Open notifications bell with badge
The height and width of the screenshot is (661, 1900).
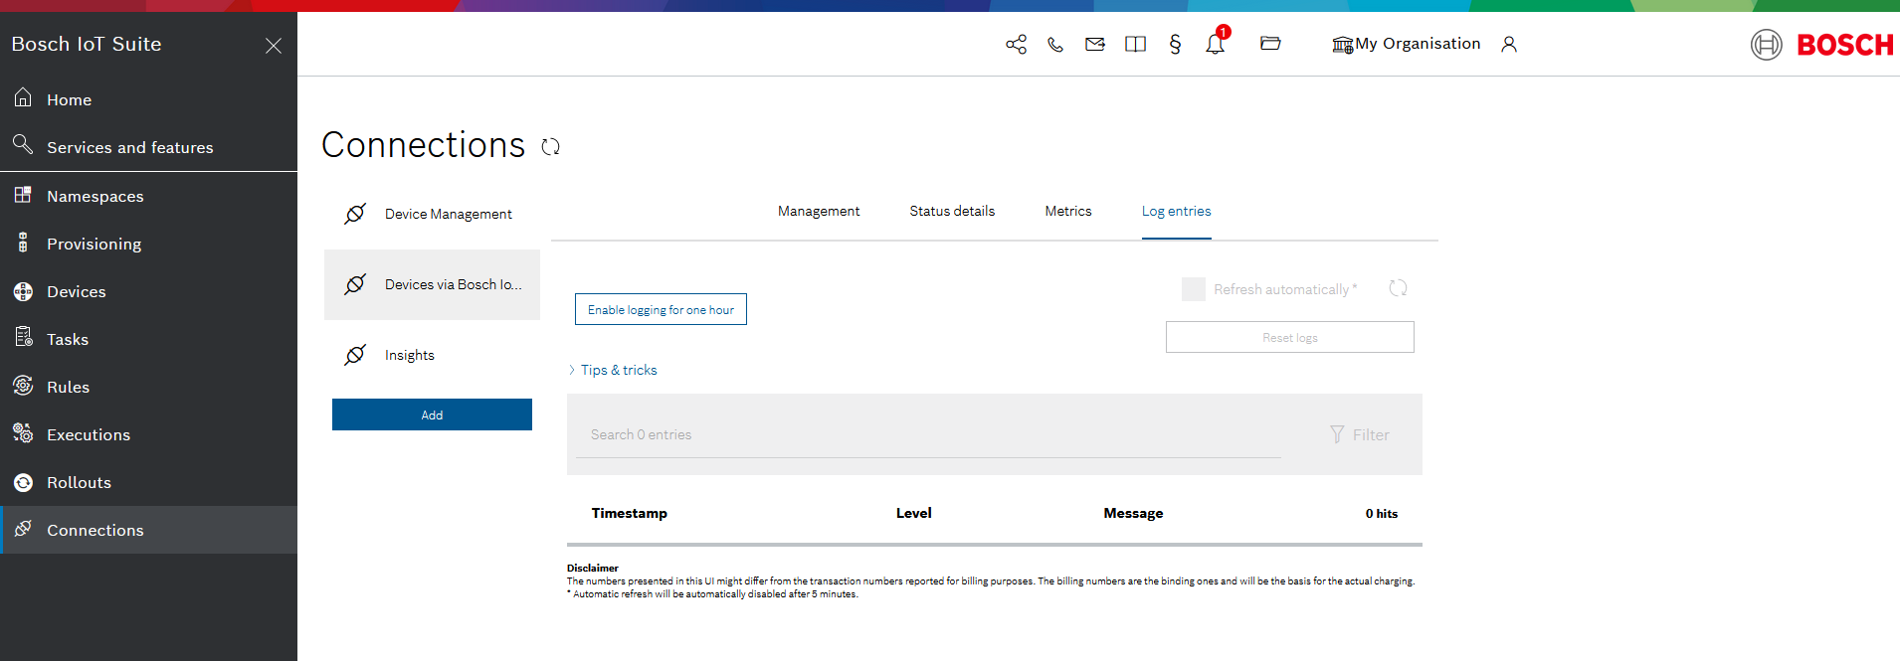coord(1216,43)
